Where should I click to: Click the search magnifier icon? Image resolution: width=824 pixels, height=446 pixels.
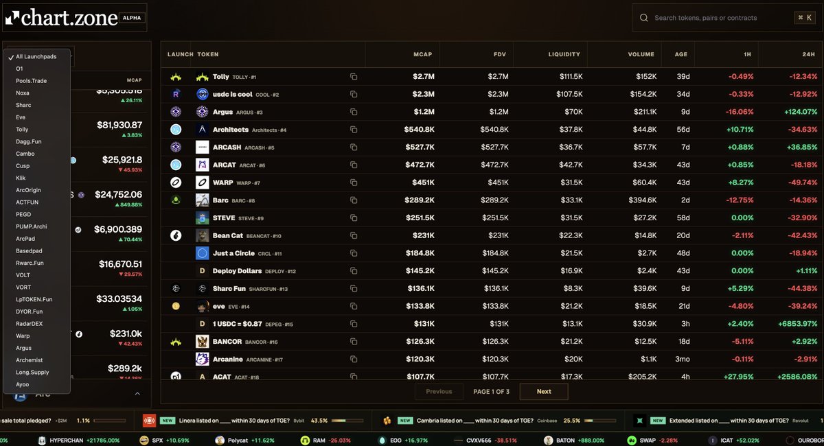point(643,18)
